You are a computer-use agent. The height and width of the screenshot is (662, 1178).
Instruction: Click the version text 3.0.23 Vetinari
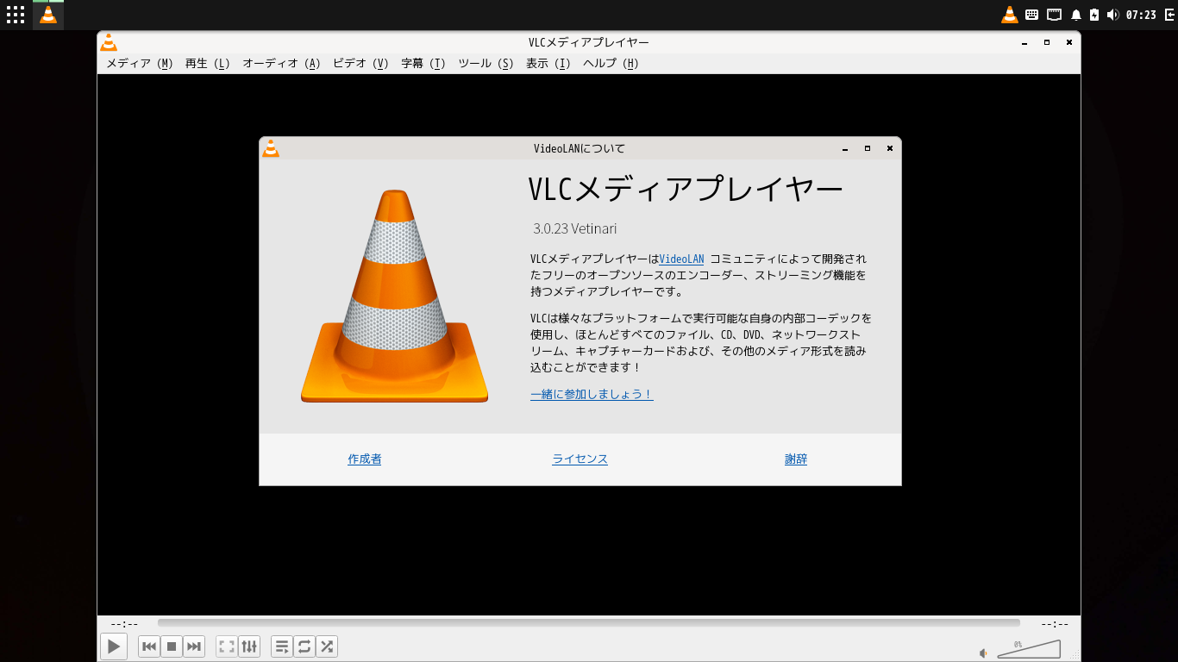click(575, 229)
